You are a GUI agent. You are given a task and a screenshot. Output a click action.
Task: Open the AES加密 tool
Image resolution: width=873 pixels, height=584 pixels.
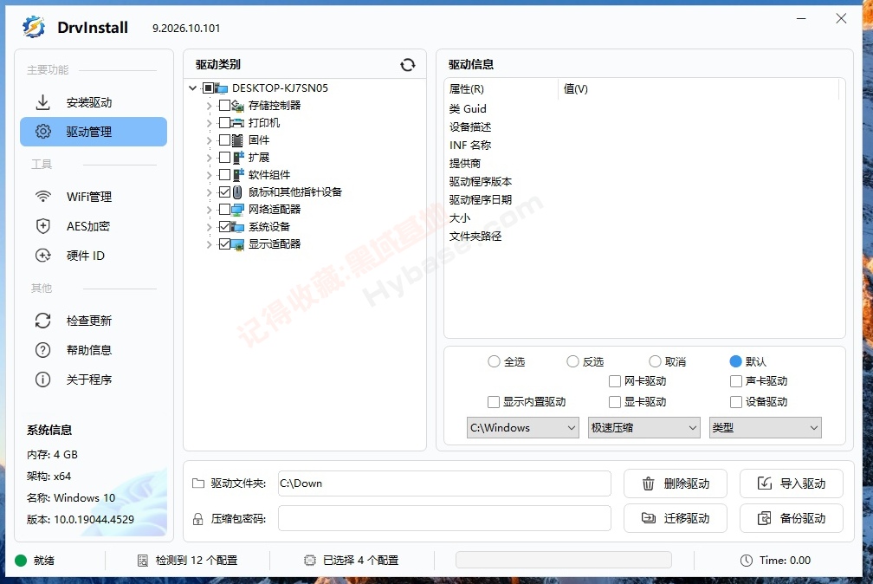94,225
